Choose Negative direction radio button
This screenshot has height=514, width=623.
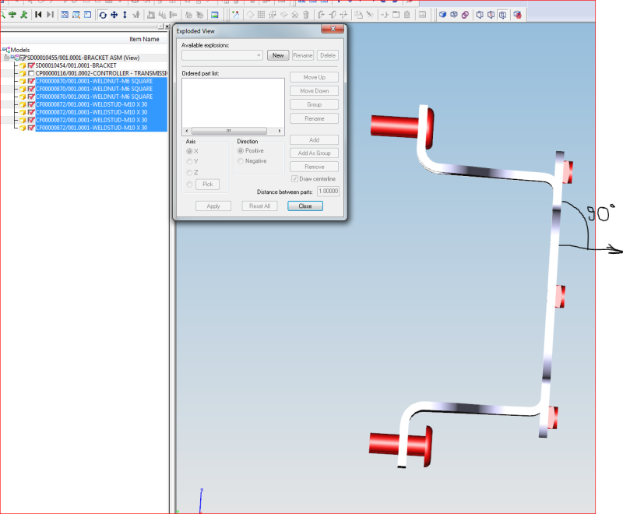tap(241, 161)
